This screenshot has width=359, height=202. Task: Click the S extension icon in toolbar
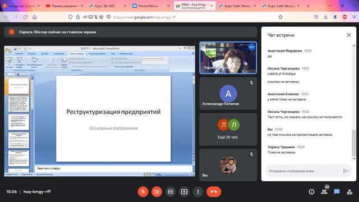tap(335, 17)
